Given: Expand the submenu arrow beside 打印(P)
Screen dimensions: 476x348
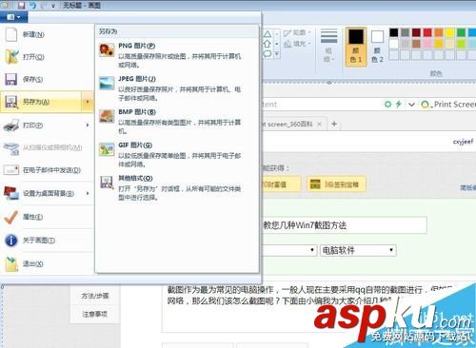Looking at the screenshot, I should point(88,126).
